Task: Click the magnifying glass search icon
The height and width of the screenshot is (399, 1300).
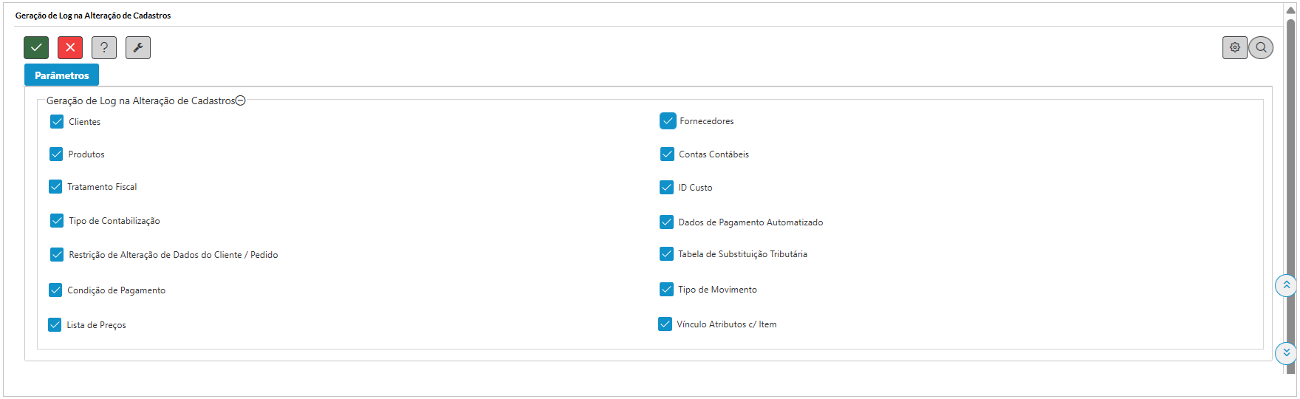Action: pos(1261,47)
